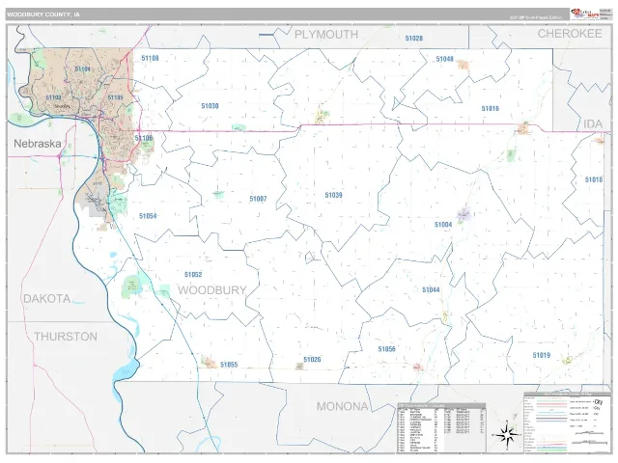Click the large WOODBURY county label
Viewport: 618px width, 463px height.
212,290
